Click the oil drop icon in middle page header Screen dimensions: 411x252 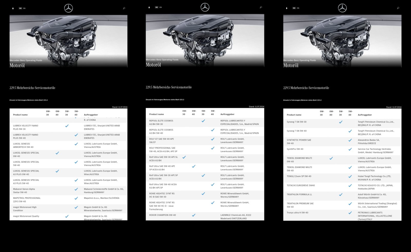click(149, 7)
